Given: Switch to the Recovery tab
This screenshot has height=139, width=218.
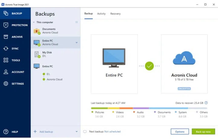Looking at the screenshot, I should 115,14.
